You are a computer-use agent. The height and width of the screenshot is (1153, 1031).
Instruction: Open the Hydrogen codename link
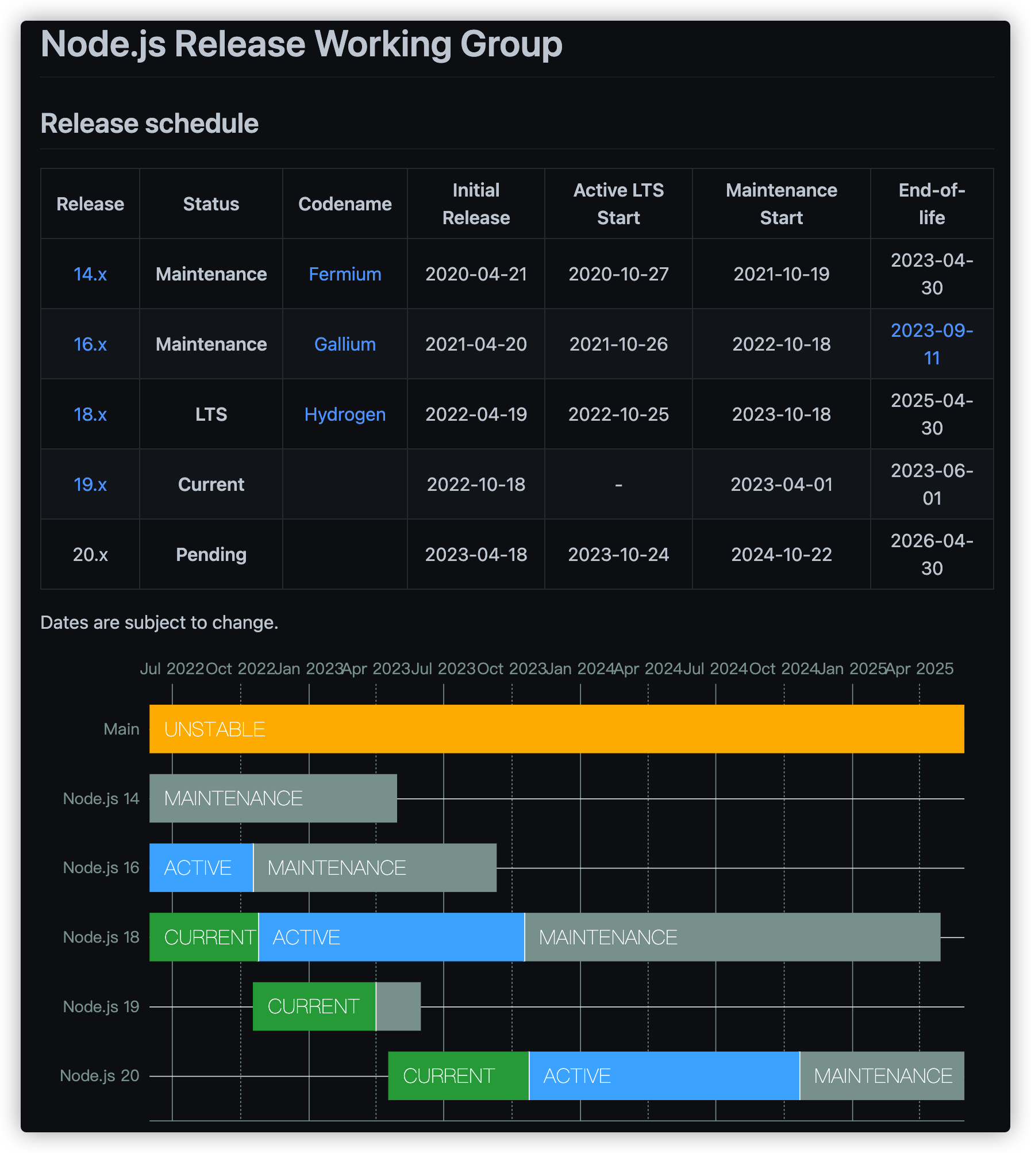coord(345,414)
